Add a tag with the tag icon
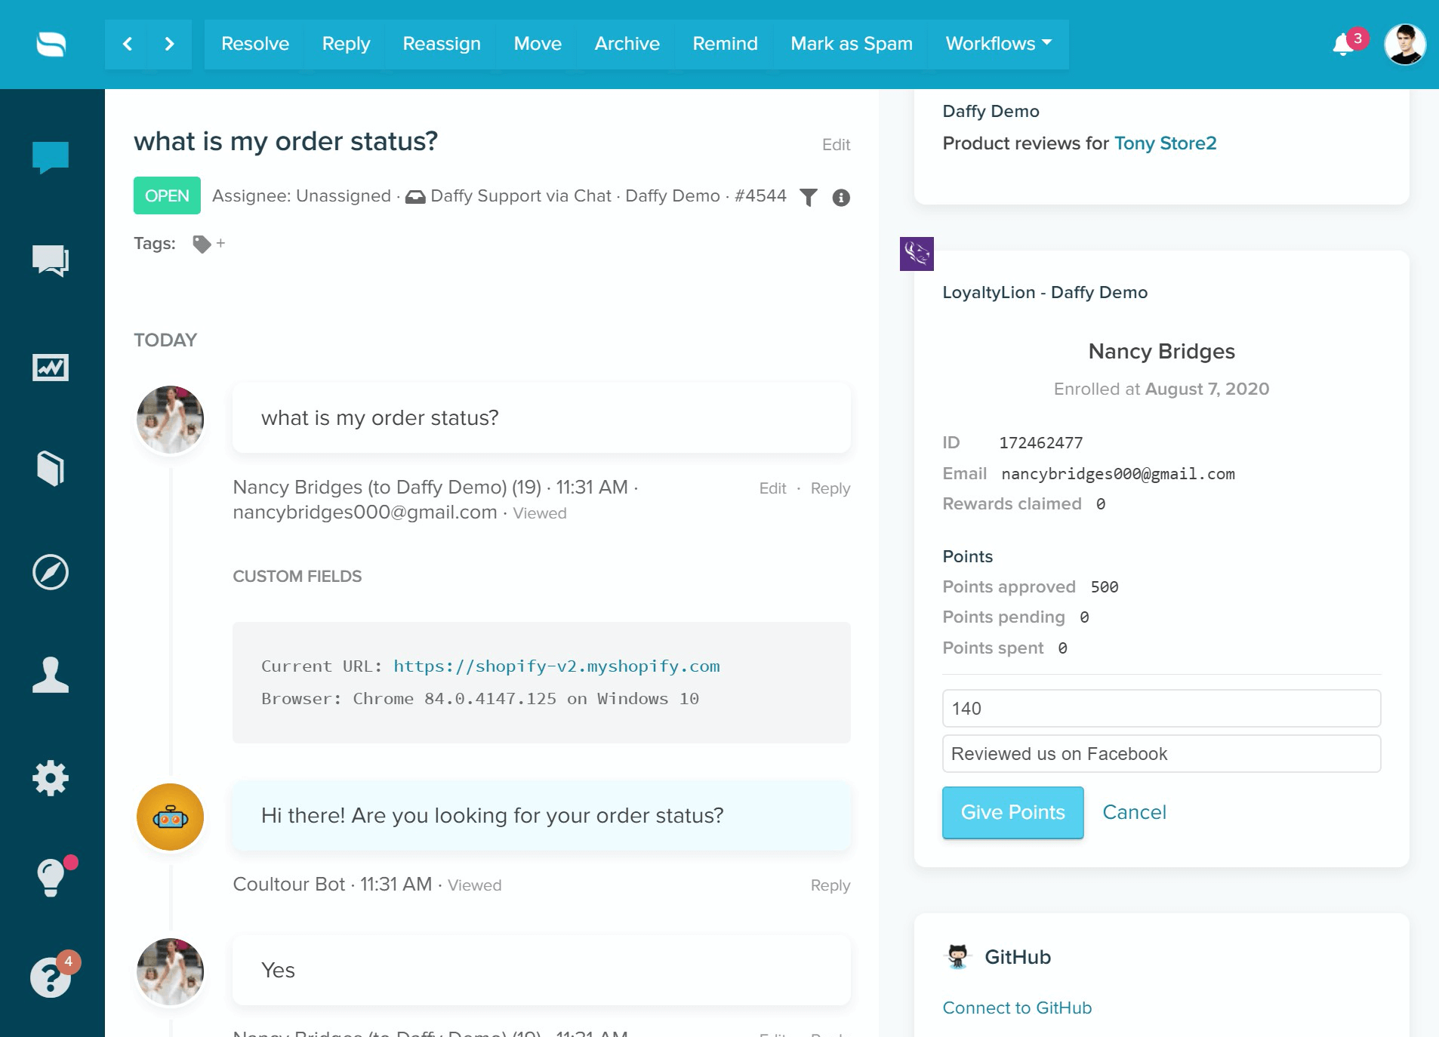Screen dimensions: 1439x1037 202,244
